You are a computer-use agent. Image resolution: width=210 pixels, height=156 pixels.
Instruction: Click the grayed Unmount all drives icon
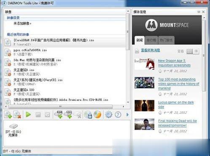pos(47,115)
